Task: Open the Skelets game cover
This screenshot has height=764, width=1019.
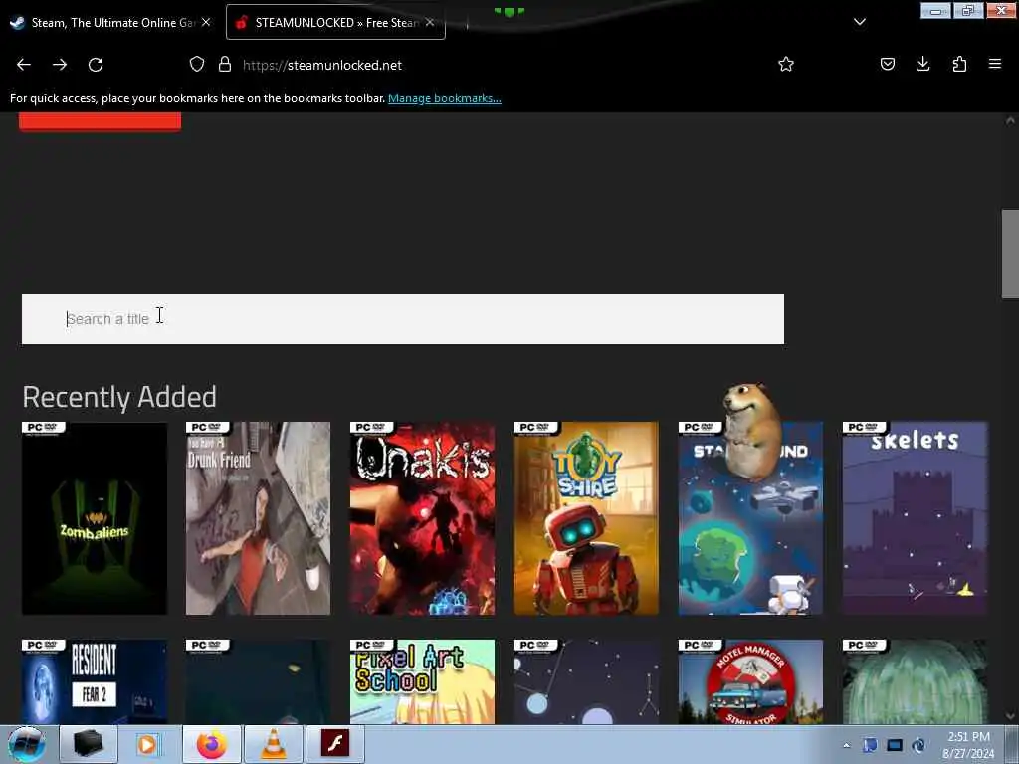Action: (x=916, y=517)
